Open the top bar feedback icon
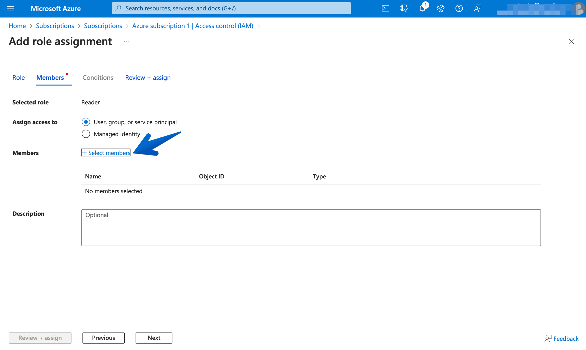 coord(477,8)
